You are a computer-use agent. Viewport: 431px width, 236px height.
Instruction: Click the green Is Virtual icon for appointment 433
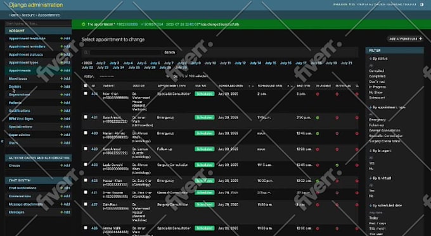(x=337, y=165)
